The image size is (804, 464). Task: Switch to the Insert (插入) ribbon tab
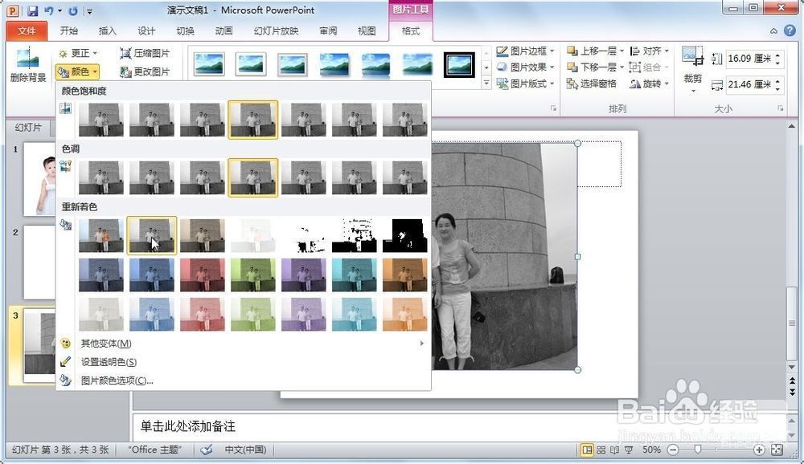tap(107, 31)
